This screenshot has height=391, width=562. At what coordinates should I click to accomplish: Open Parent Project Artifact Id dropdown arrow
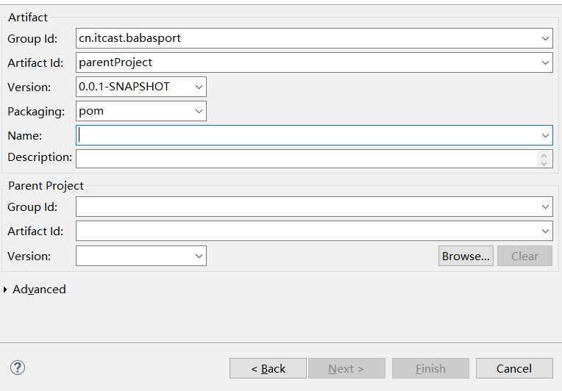(545, 231)
